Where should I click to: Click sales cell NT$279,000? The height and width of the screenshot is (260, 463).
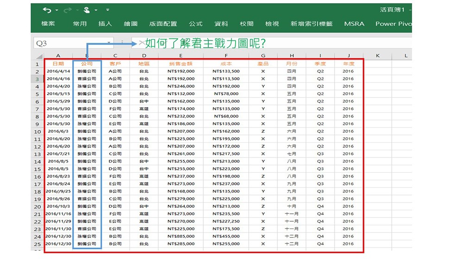[x=181, y=199]
